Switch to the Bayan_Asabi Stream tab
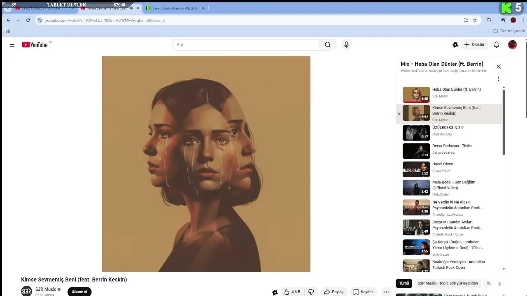The height and width of the screenshot is (296, 527). [175, 8]
